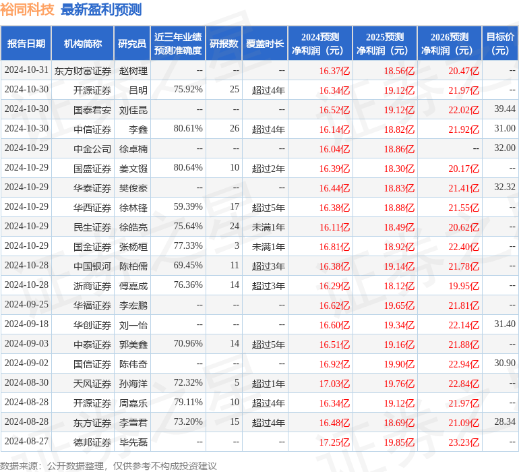The width and height of the screenshot is (519, 472).
Task: Click target price 32.00
Action: pos(505,148)
